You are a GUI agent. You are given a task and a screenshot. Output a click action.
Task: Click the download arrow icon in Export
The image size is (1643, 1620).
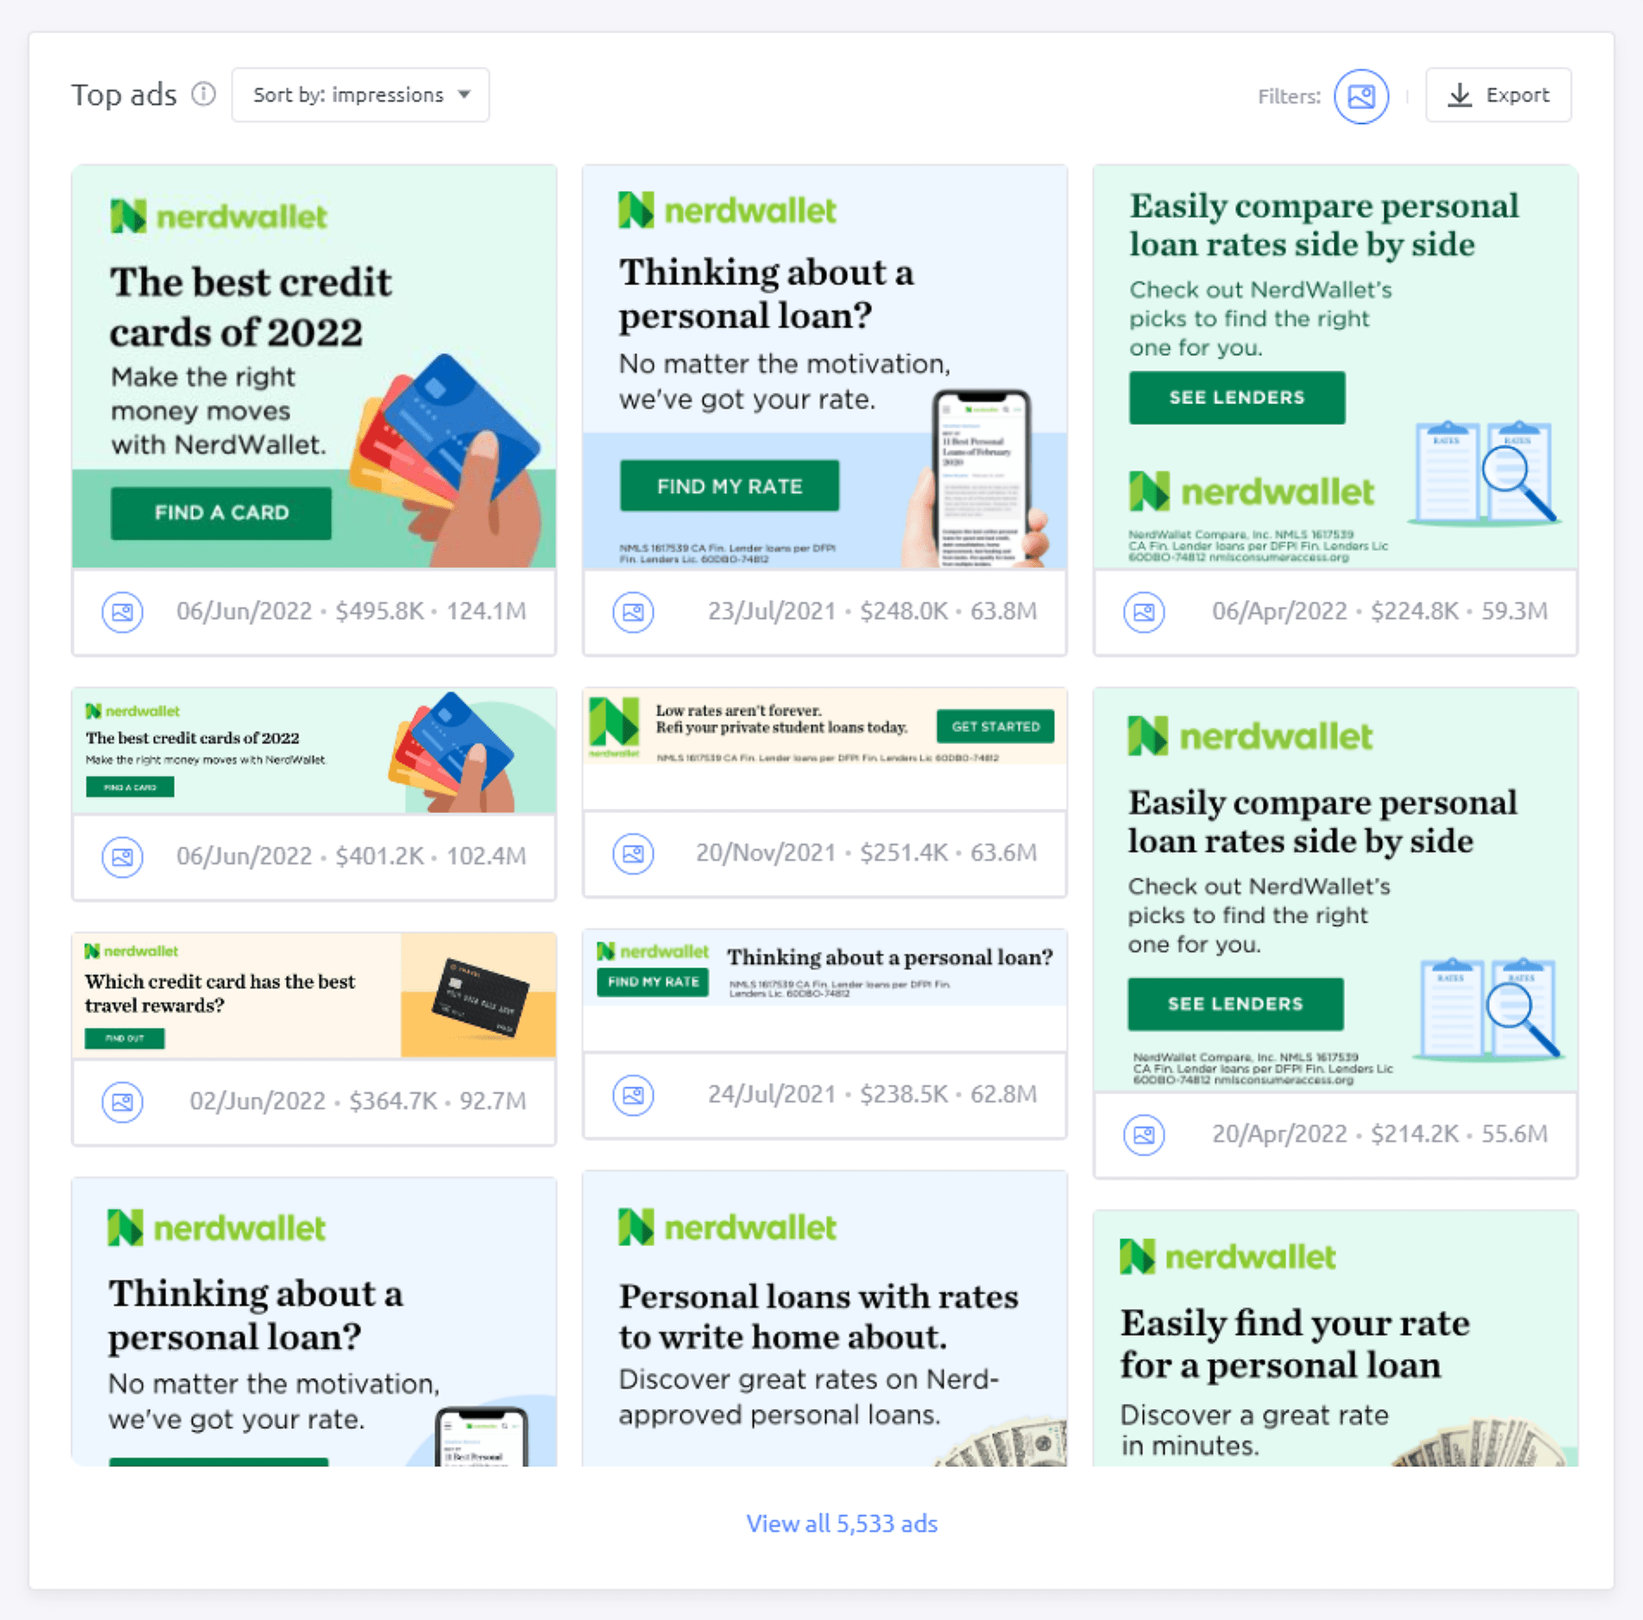[x=1459, y=95]
